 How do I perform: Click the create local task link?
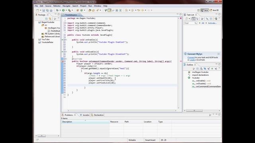192,60
